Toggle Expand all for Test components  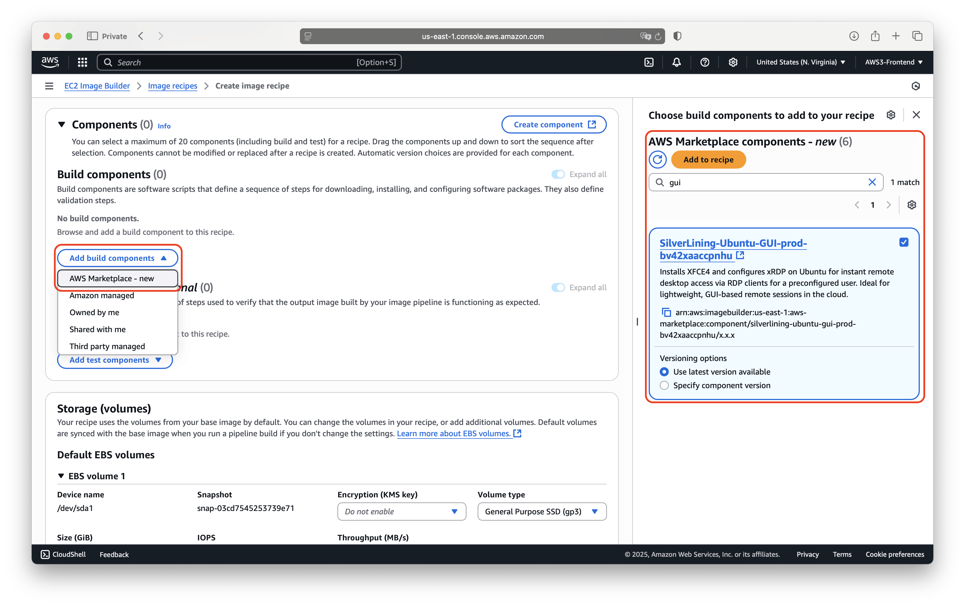point(558,287)
